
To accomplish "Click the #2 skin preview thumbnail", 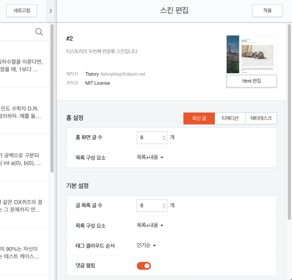I will click(x=252, y=54).
